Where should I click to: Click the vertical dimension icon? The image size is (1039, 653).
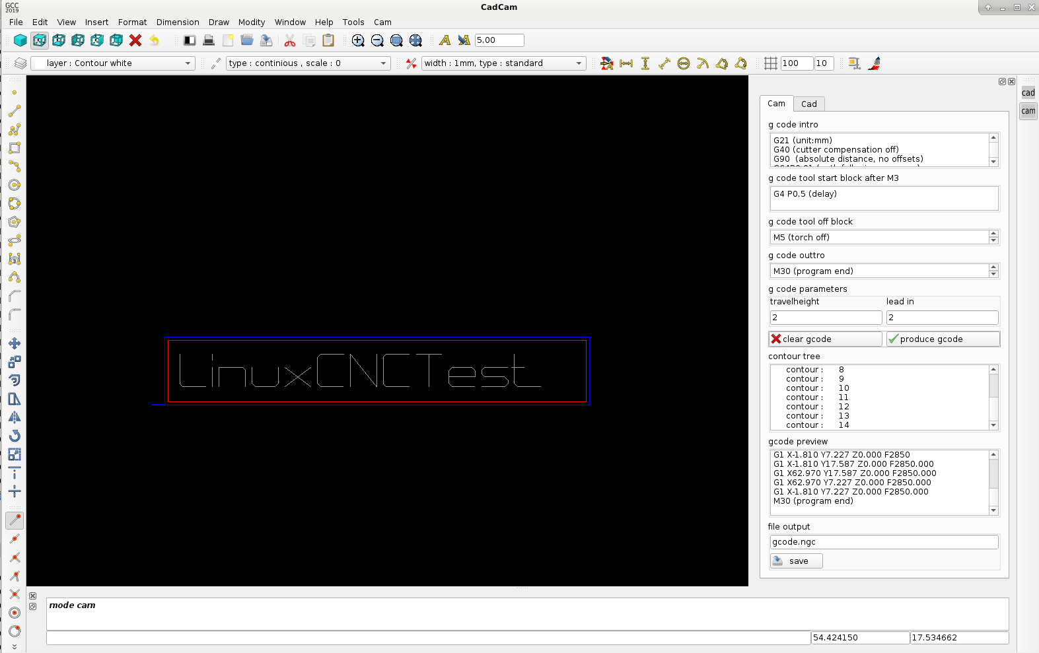(x=645, y=63)
